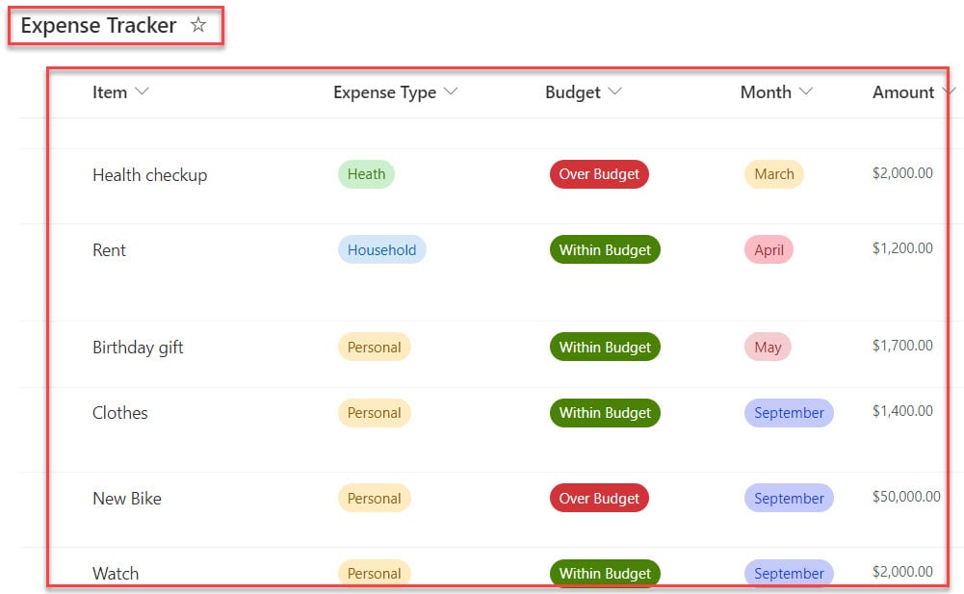Click Within Budget pill for Rent
Image resolution: width=964 pixels, height=594 pixels.
tap(605, 249)
